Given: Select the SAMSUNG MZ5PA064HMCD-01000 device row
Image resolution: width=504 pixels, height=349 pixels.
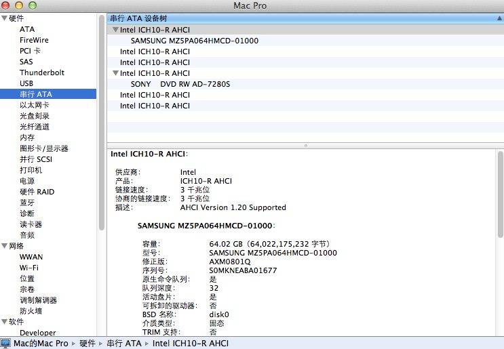Looking at the screenshot, I should tap(194, 41).
